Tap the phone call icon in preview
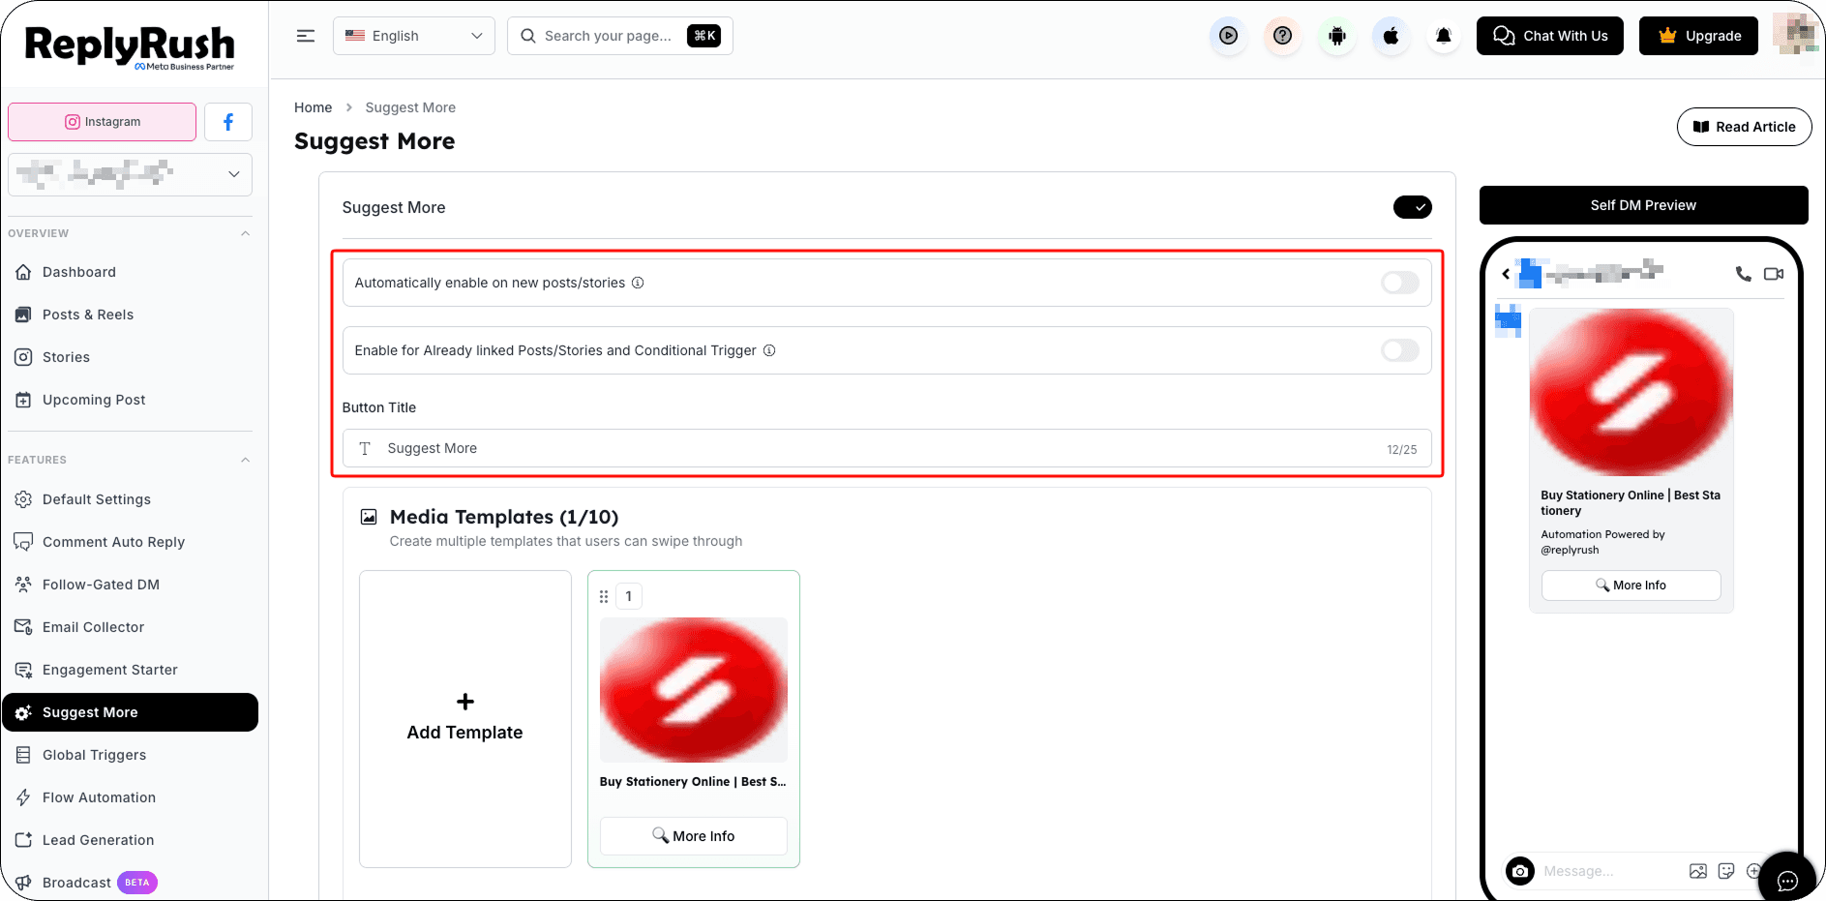The image size is (1826, 901). (x=1743, y=274)
